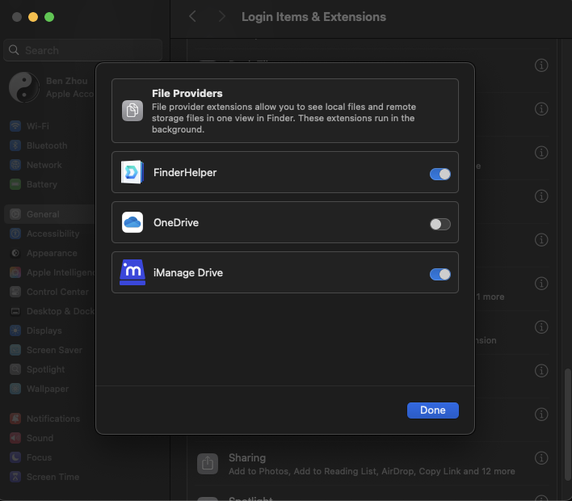Click the Wi-Fi icon in sidebar
This screenshot has width=572, height=501.
15,126
